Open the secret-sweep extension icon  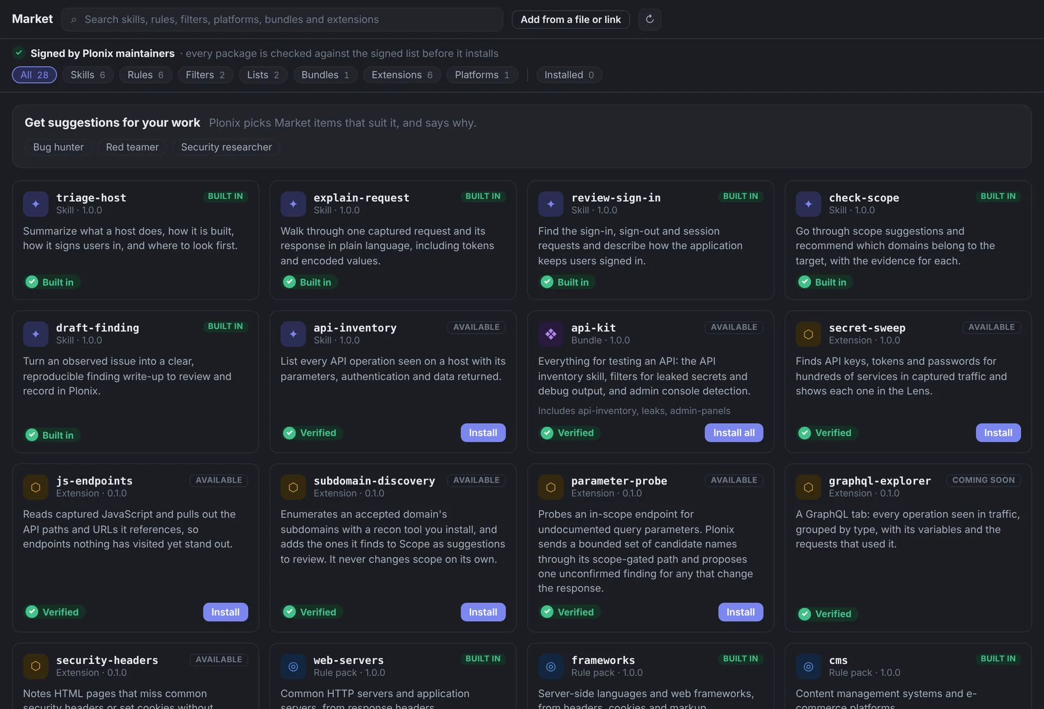tap(809, 334)
